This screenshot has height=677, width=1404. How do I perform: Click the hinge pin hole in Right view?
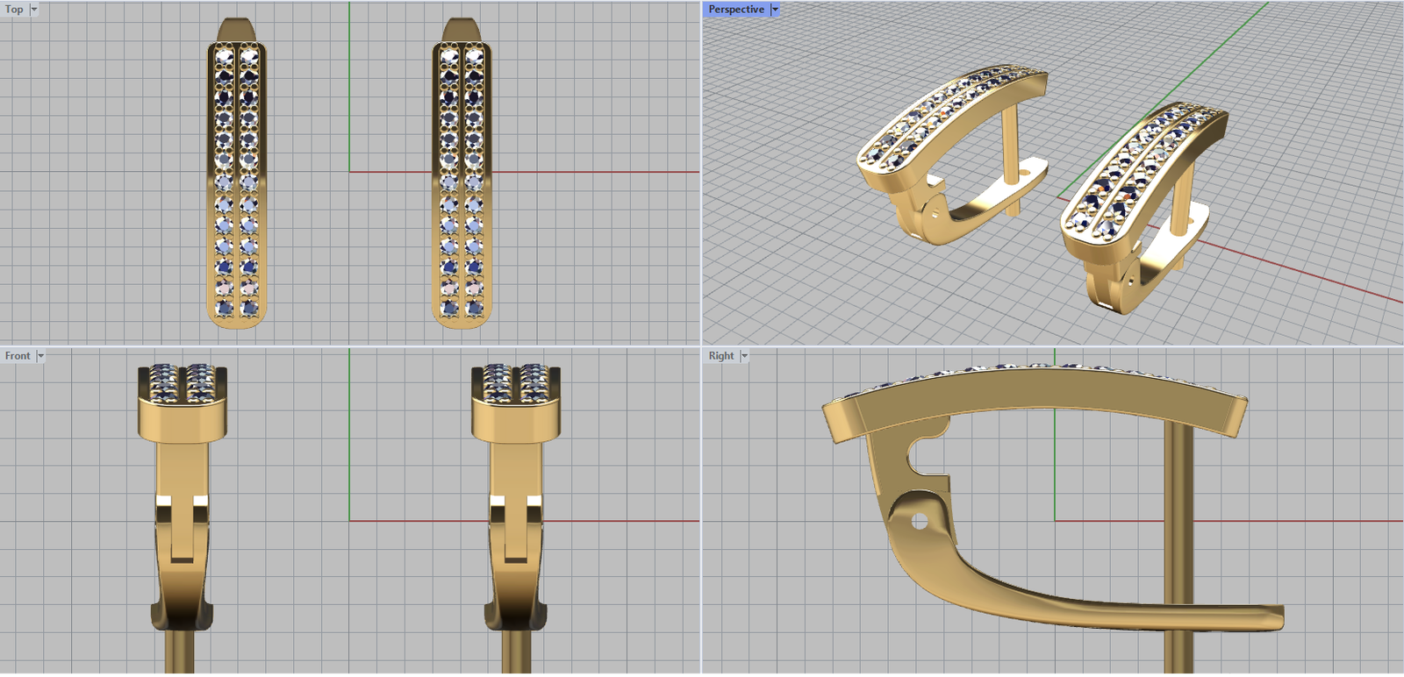tap(919, 522)
